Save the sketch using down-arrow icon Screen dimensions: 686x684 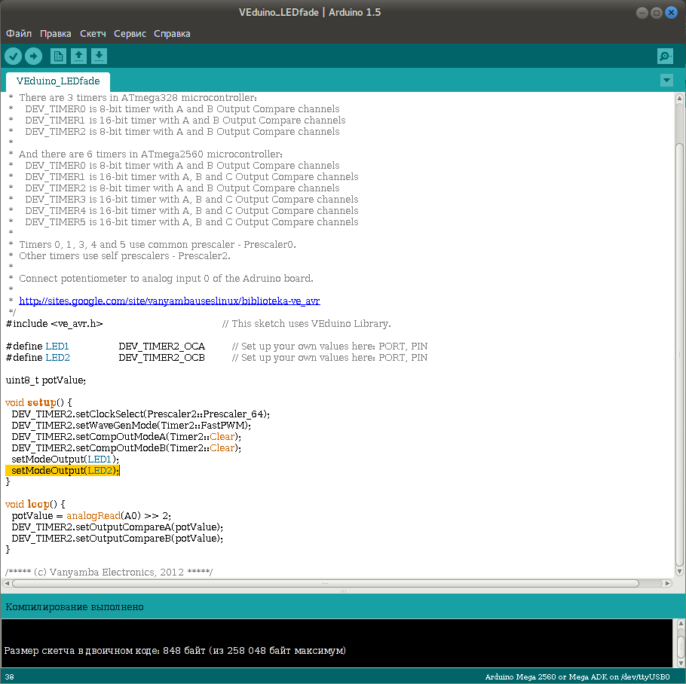tap(99, 56)
